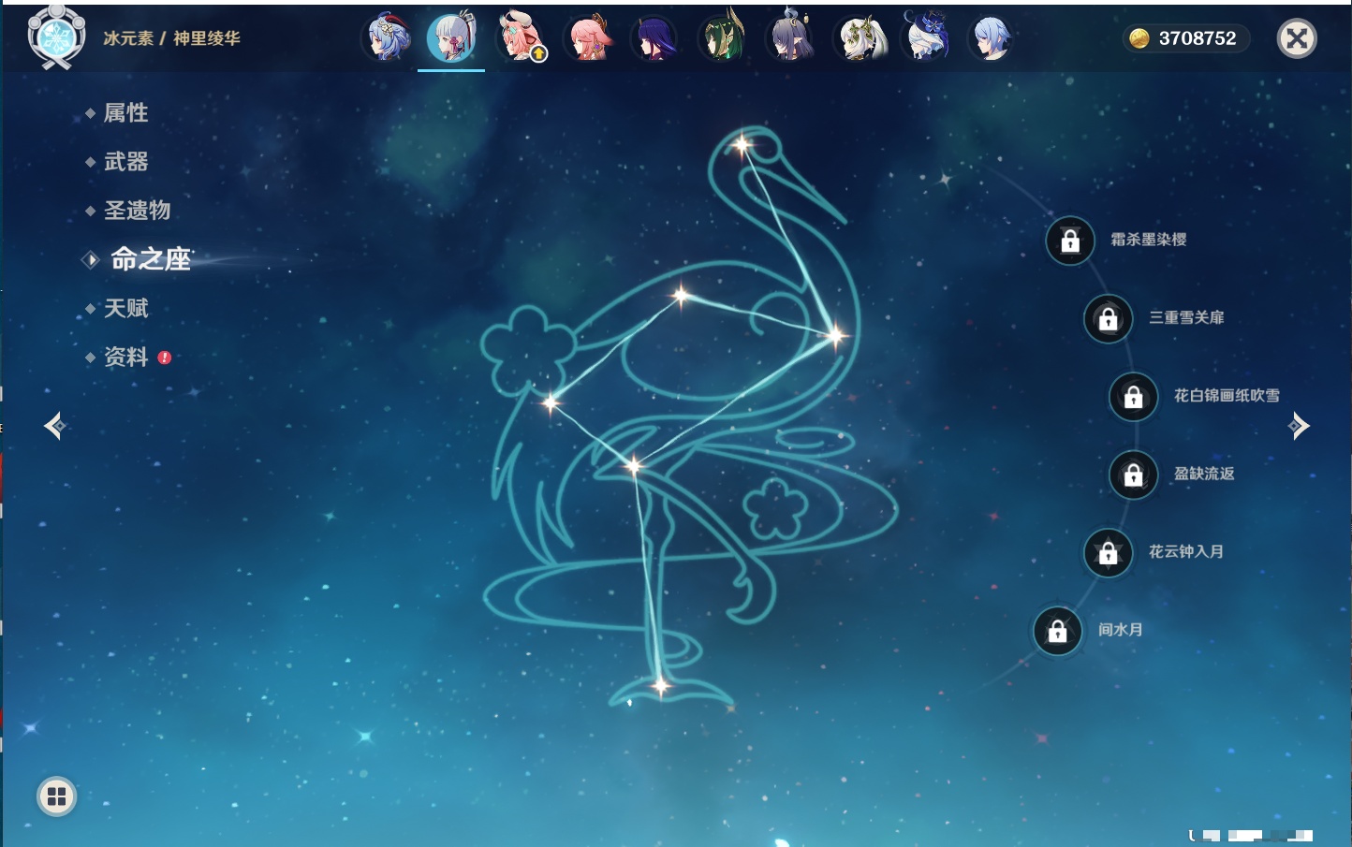1352x847 pixels.
Task: Switch to the fifth portrait with dark purple hair
Action: [x=654, y=38]
